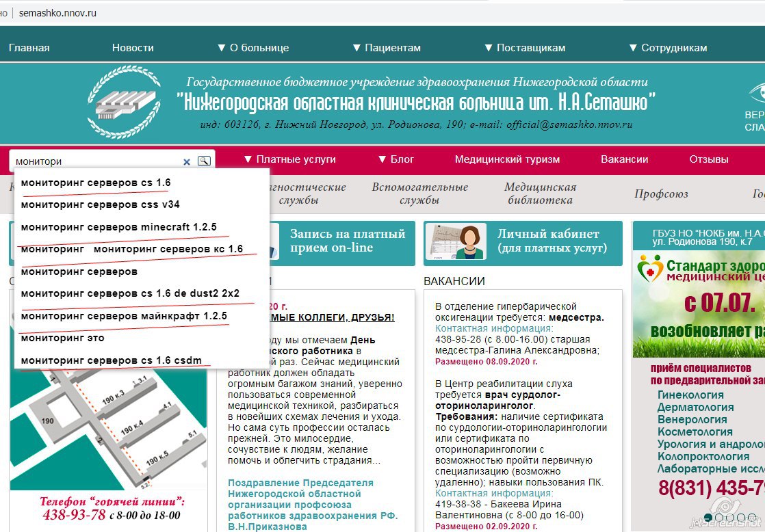The height and width of the screenshot is (532, 765).
Task: Open Вспомогательные службы section
Action: tap(419, 193)
